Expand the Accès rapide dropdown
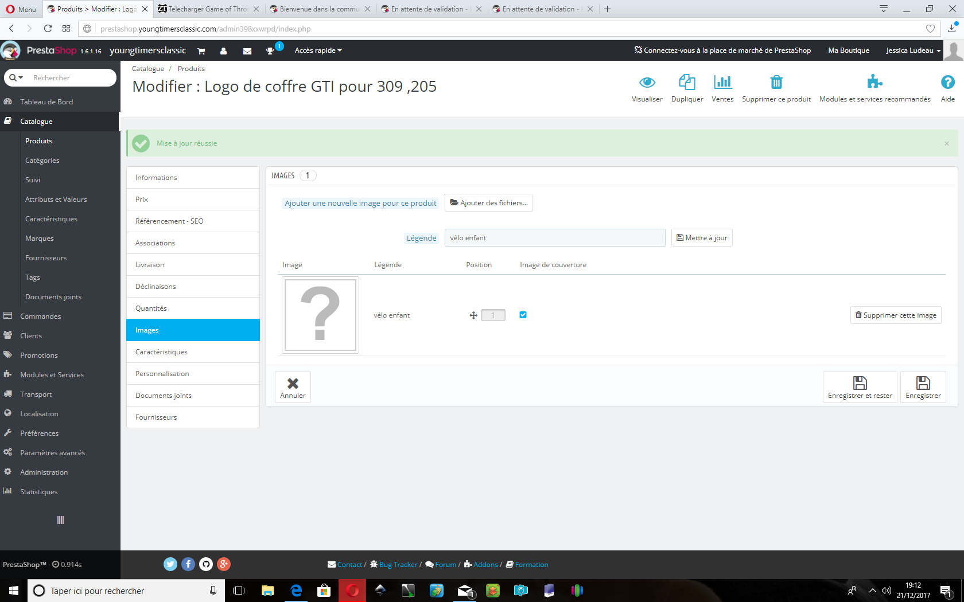Viewport: 964px width, 602px height. (x=318, y=50)
